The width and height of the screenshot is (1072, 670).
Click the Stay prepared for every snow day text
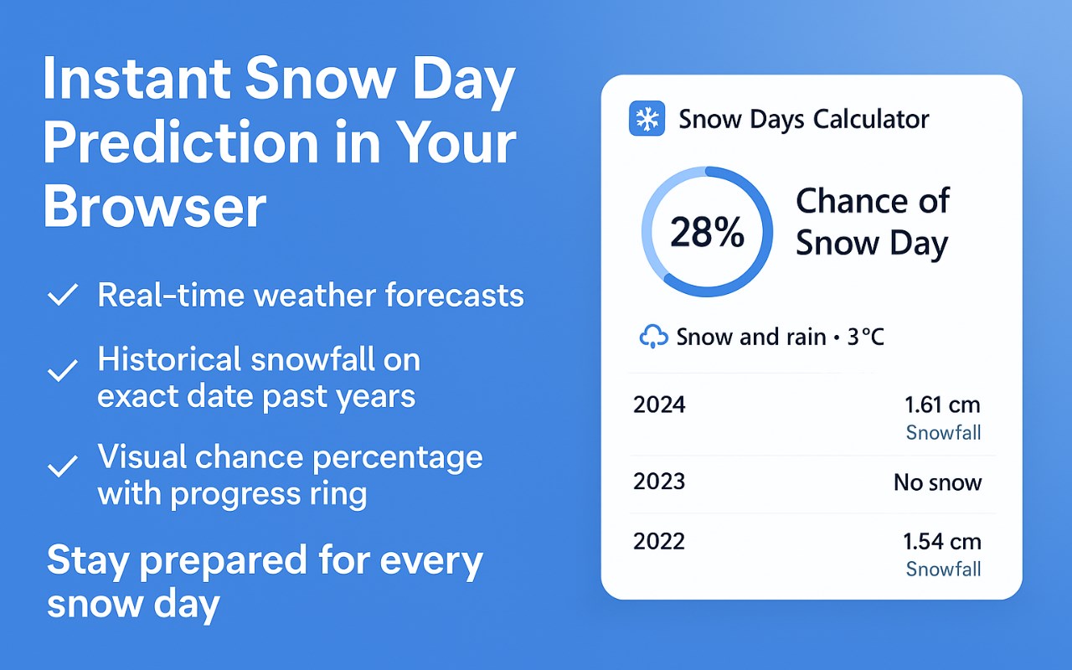click(265, 581)
